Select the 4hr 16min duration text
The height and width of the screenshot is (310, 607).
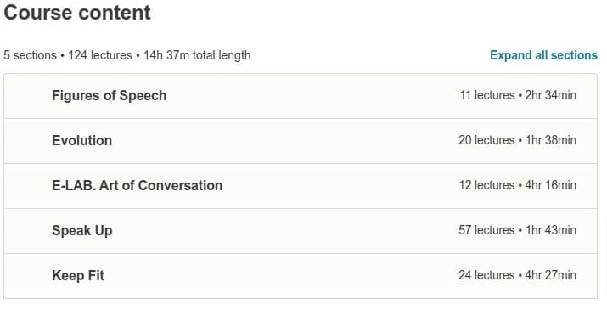tap(550, 185)
